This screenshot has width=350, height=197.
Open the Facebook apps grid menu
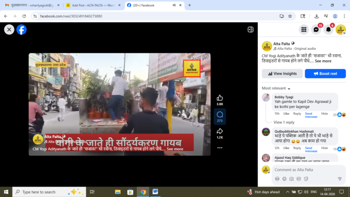[304, 30]
